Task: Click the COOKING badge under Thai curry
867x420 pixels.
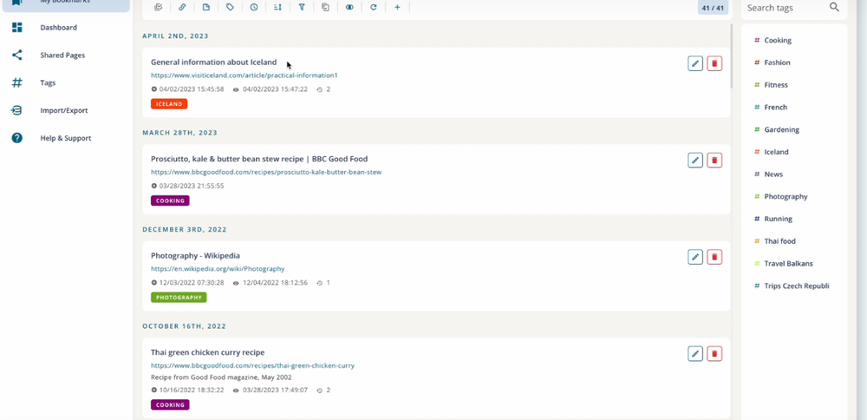Action: pyautogui.click(x=170, y=405)
